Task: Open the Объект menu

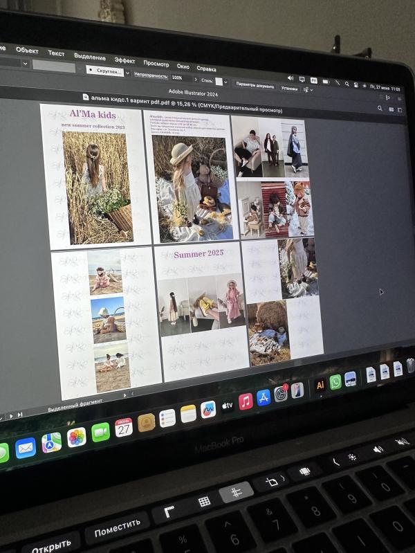Action: point(27,50)
